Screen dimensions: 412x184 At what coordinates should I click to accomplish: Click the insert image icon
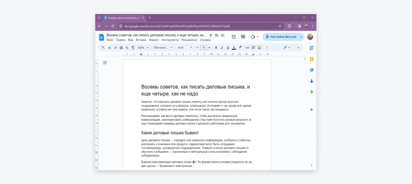(x=259, y=48)
